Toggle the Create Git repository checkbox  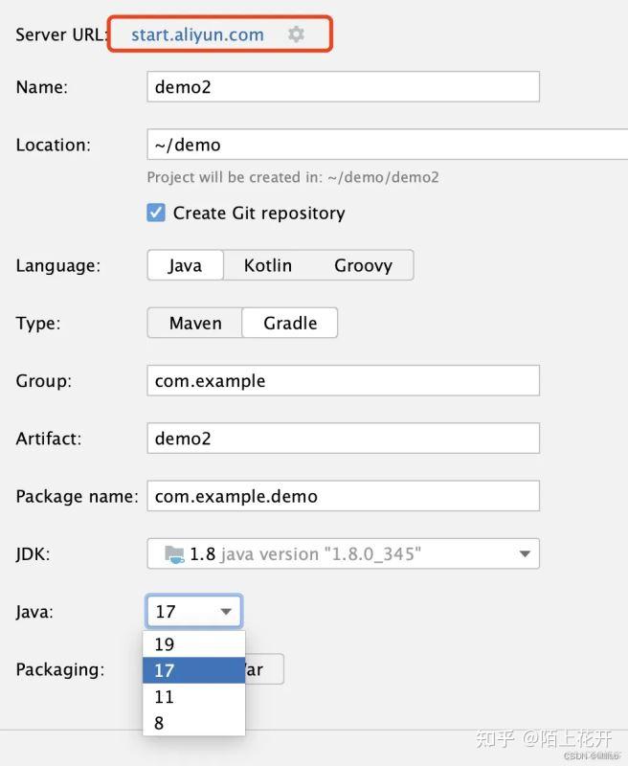(156, 213)
